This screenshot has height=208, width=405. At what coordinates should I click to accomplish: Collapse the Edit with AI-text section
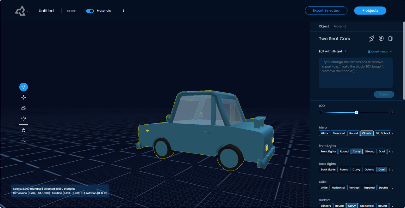point(391,51)
